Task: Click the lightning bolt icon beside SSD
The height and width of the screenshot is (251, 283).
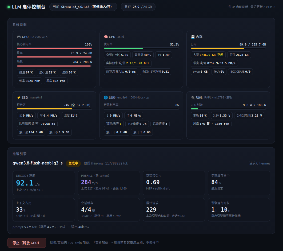Action: pos(19,97)
